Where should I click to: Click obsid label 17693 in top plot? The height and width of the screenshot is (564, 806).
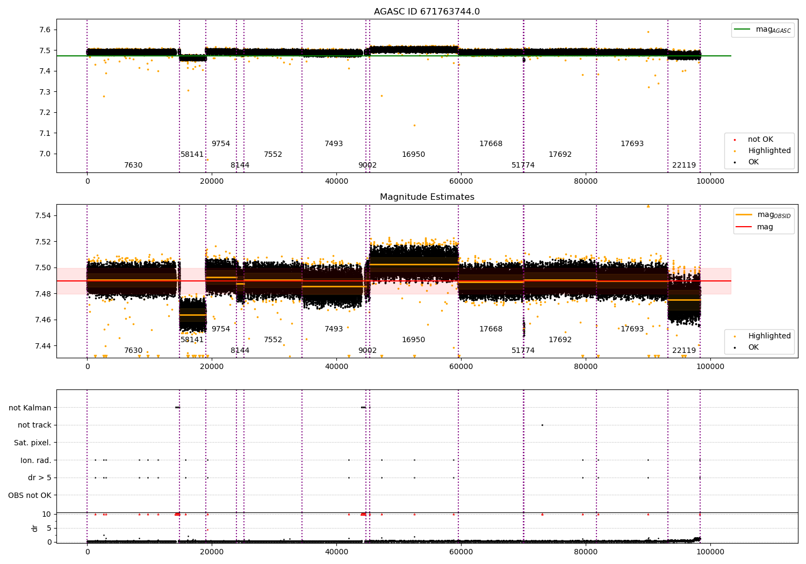pyautogui.click(x=632, y=144)
